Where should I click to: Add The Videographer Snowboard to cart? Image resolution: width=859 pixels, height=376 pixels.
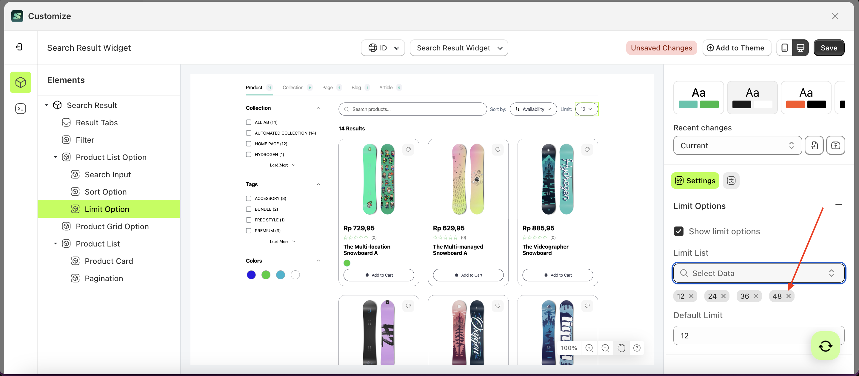[x=557, y=275]
